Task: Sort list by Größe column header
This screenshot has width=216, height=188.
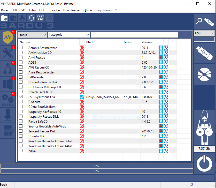Action: 131,42
